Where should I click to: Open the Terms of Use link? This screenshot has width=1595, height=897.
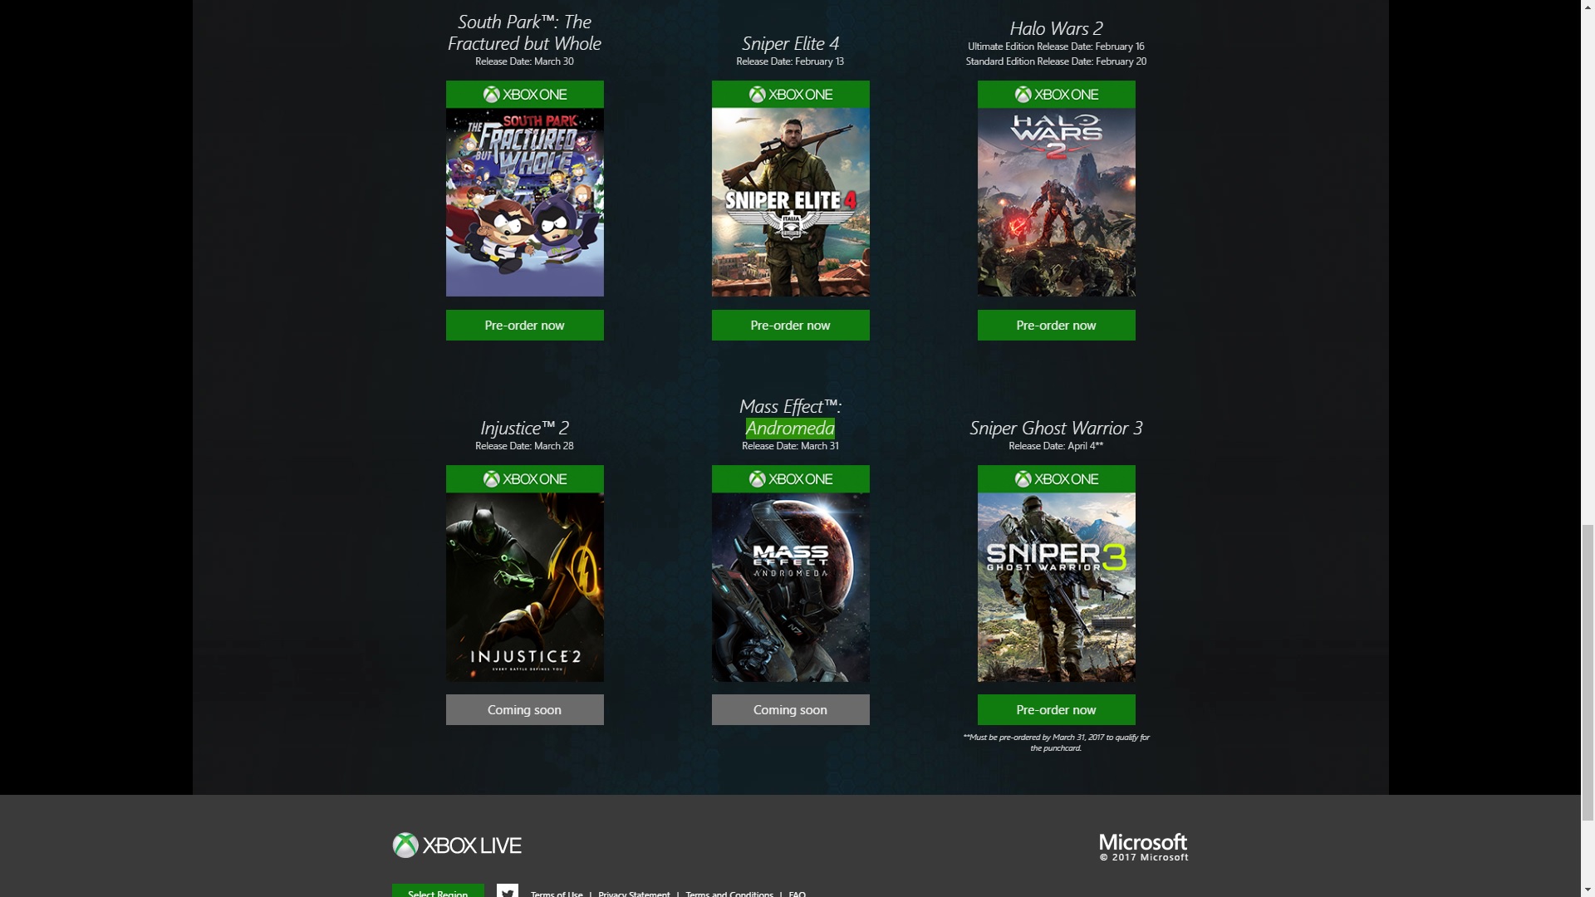click(x=557, y=894)
